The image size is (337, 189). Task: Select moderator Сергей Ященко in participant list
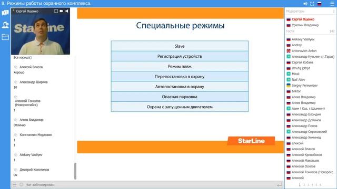[x=303, y=19]
